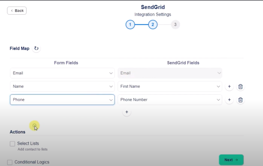
Task: Expand the Phone form field dropdown
Action: (62, 100)
